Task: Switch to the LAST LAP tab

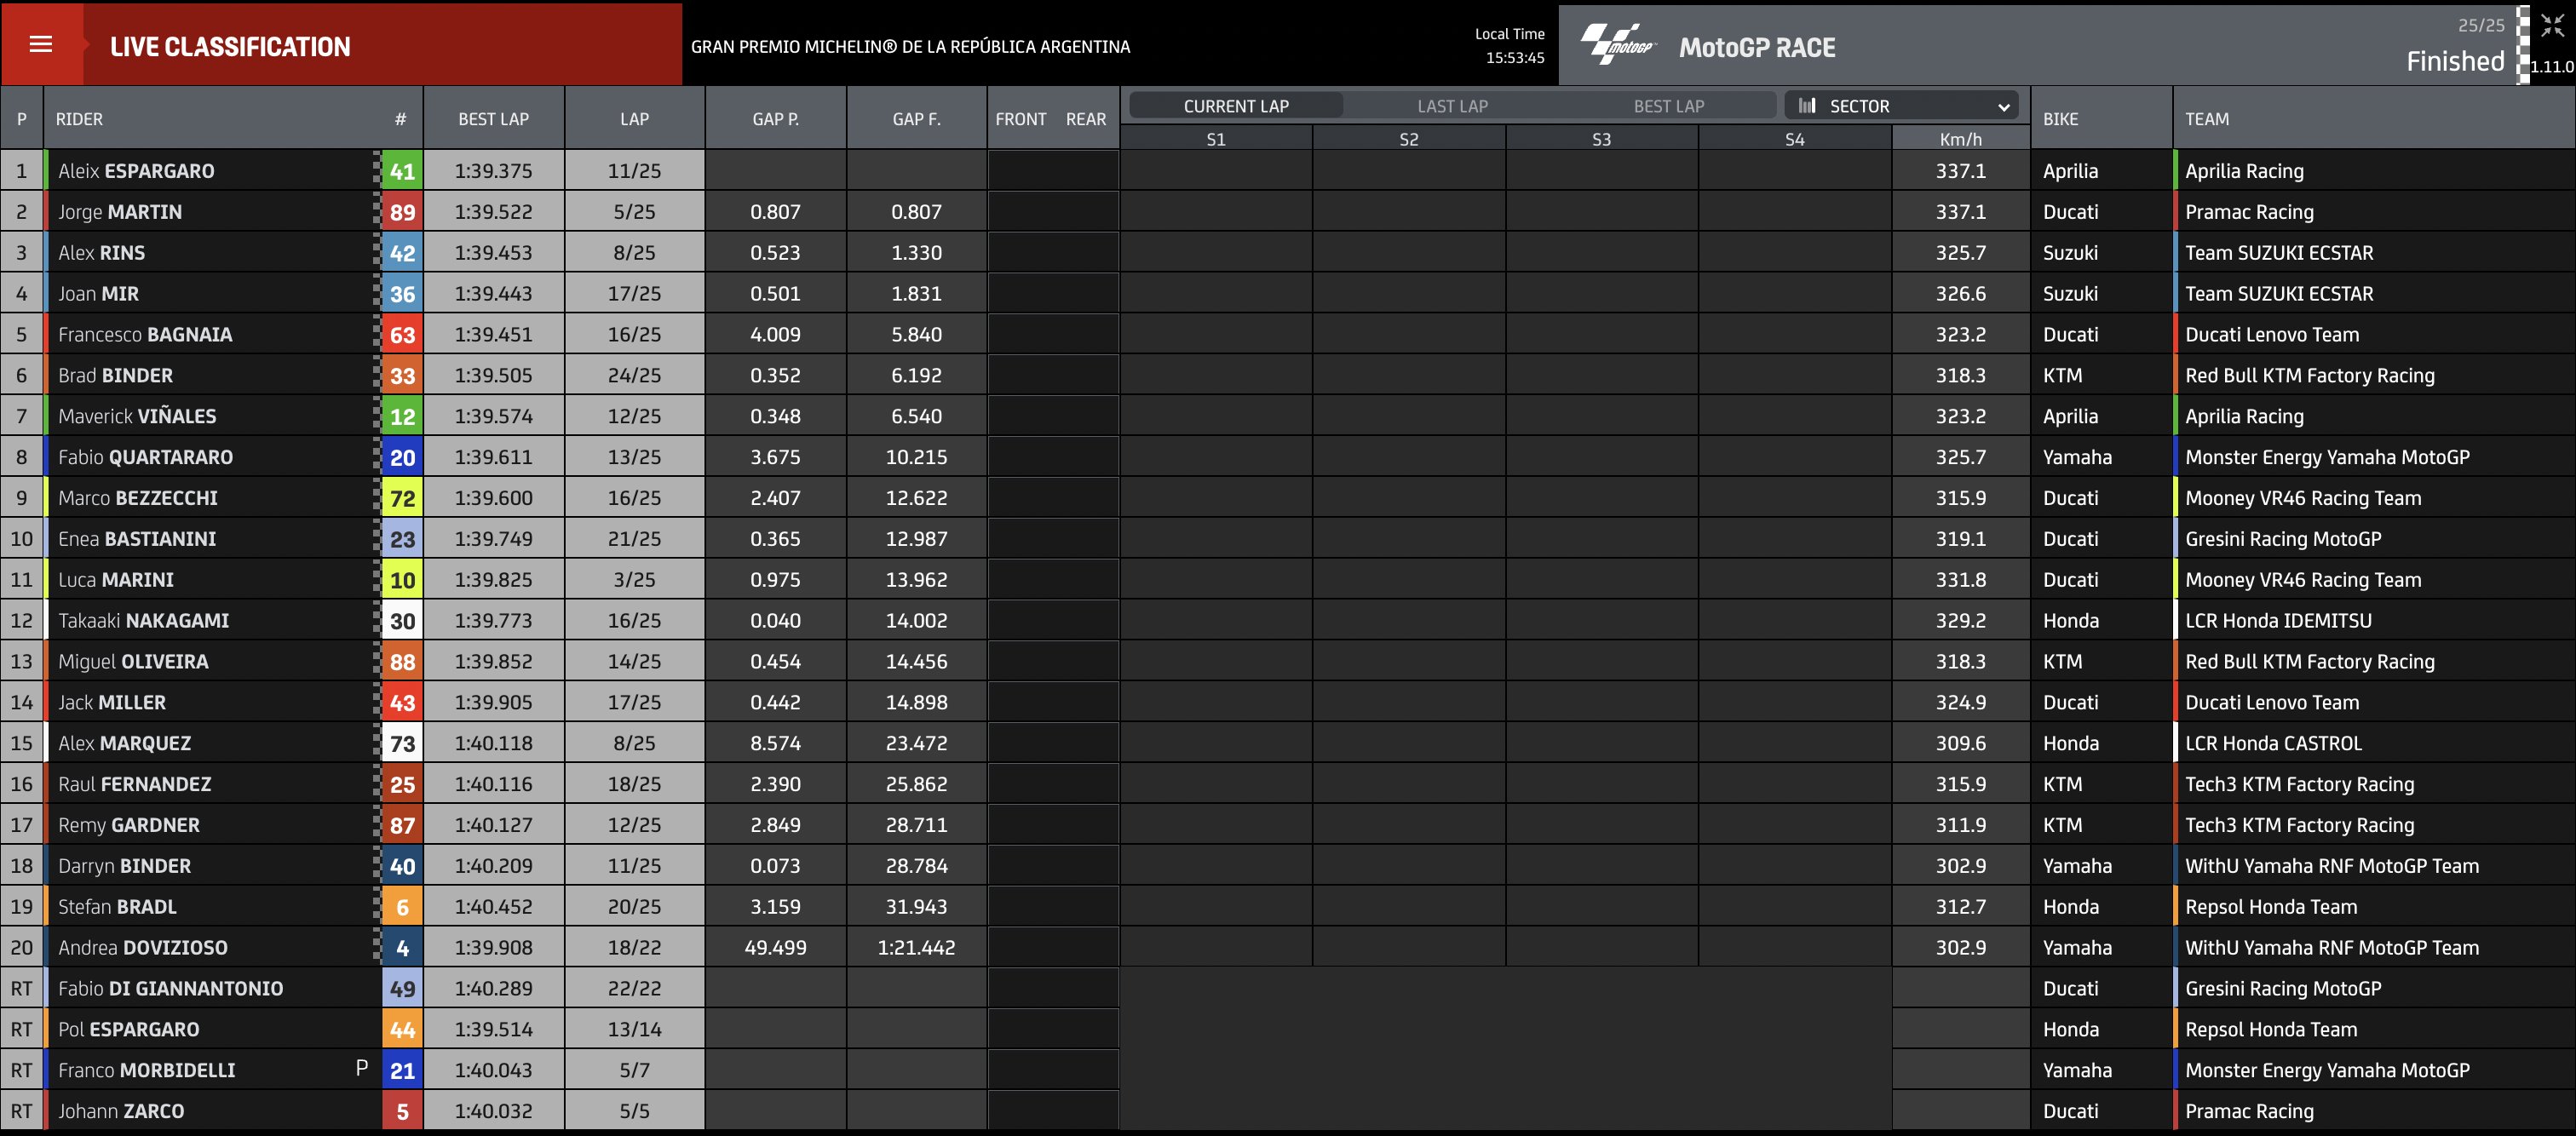Action: 1452,105
